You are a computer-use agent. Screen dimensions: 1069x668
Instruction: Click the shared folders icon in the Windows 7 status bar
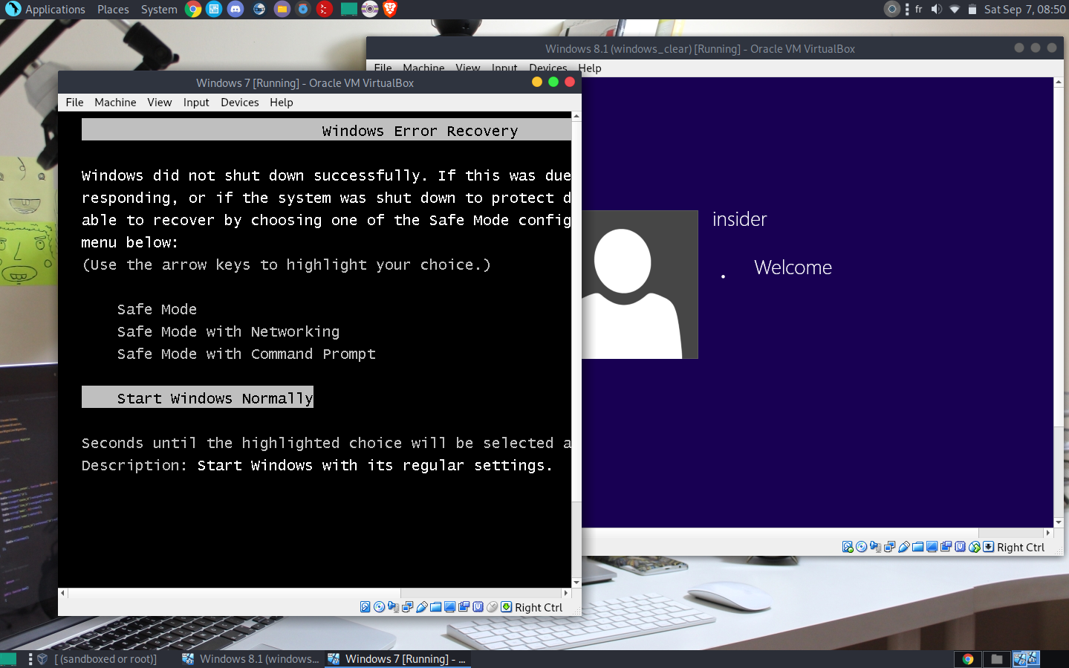(435, 607)
